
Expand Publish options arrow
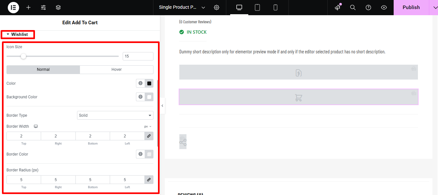433,7
